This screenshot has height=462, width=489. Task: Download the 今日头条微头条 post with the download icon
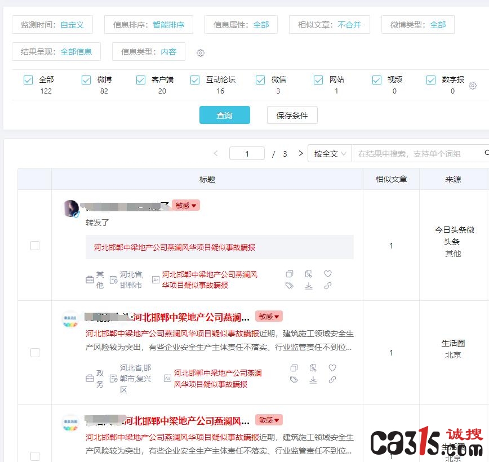[x=308, y=286]
